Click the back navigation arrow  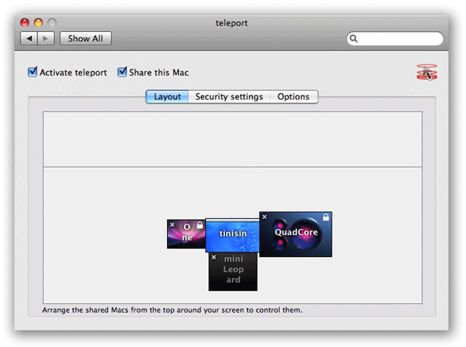coord(29,39)
